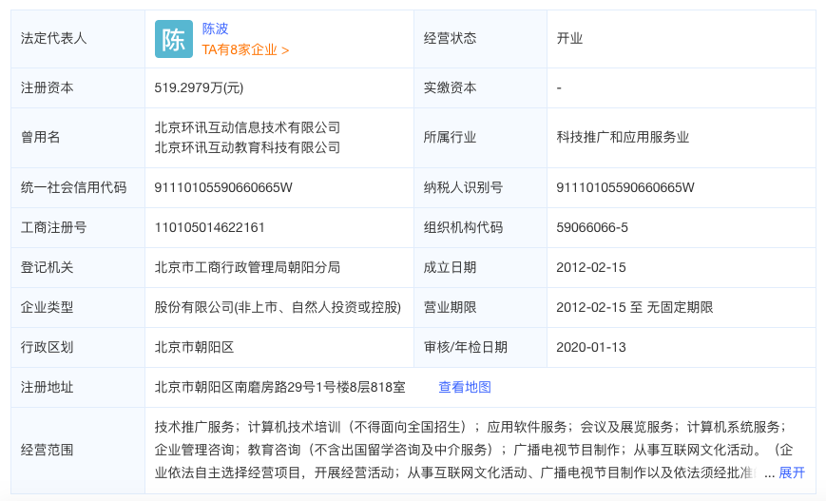
Task: Expand business scope with 展开
Action: (792, 472)
